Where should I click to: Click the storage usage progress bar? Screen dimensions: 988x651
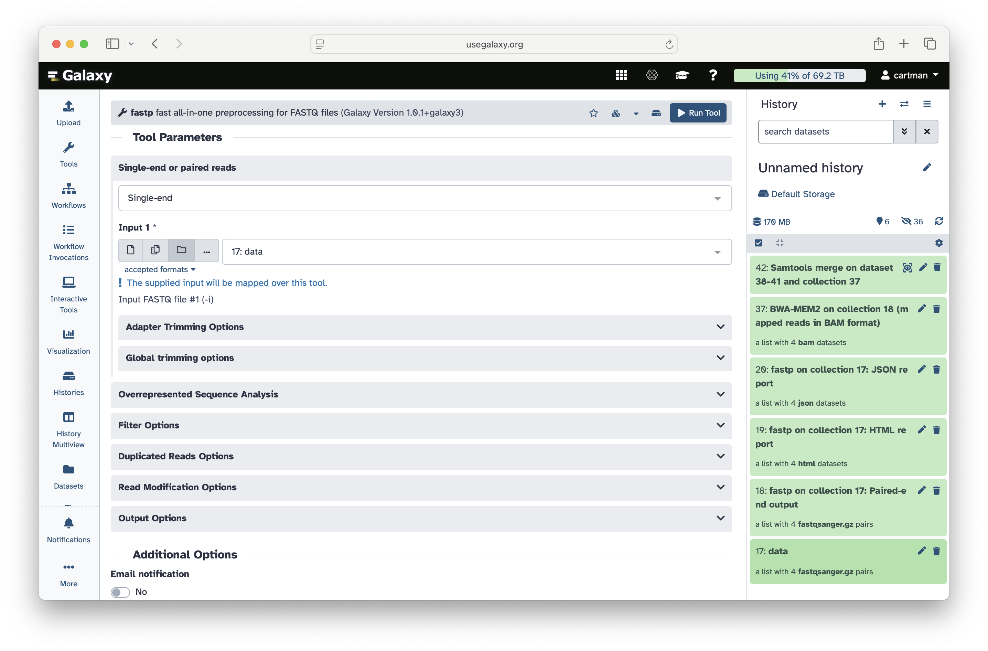tap(799, 76)
